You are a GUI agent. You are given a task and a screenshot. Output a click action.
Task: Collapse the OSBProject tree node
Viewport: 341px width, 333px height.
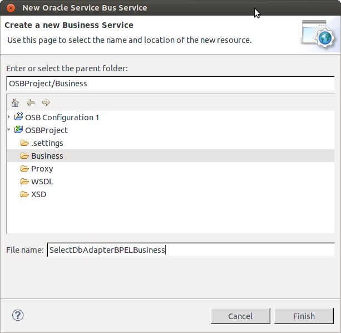9,130
